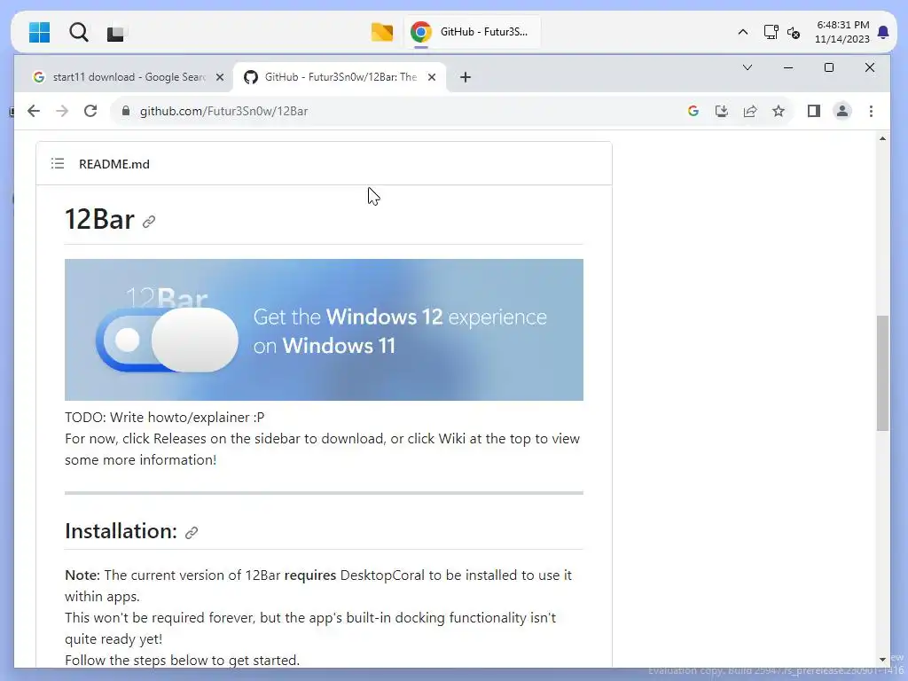908x681 pixels.
Task: Open Chrome three-dot menu
Action: pyautogui.click(x=871, y=111)
